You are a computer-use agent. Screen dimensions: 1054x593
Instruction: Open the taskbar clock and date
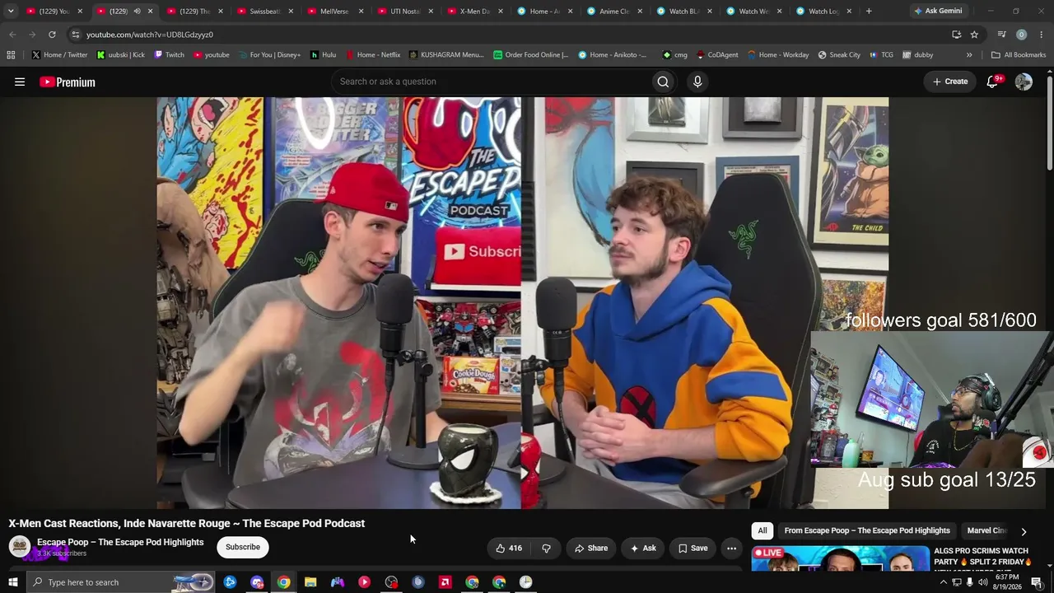(1007, 582)
